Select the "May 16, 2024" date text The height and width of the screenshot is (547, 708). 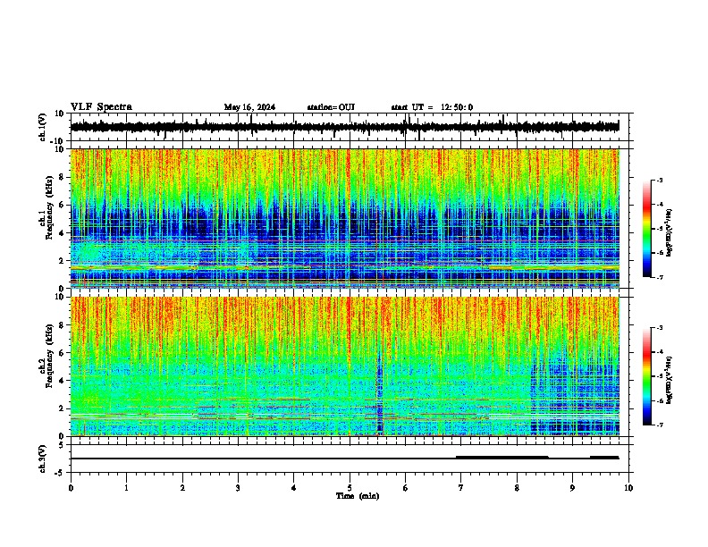tap(249, 107)
